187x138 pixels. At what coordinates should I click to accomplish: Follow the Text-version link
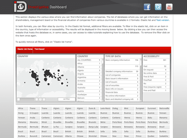163,20
